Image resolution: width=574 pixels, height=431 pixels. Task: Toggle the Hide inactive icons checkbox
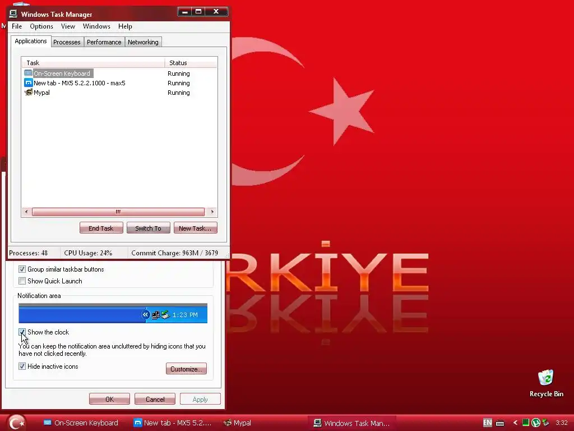pyautogui.click(x=22, y=366)
